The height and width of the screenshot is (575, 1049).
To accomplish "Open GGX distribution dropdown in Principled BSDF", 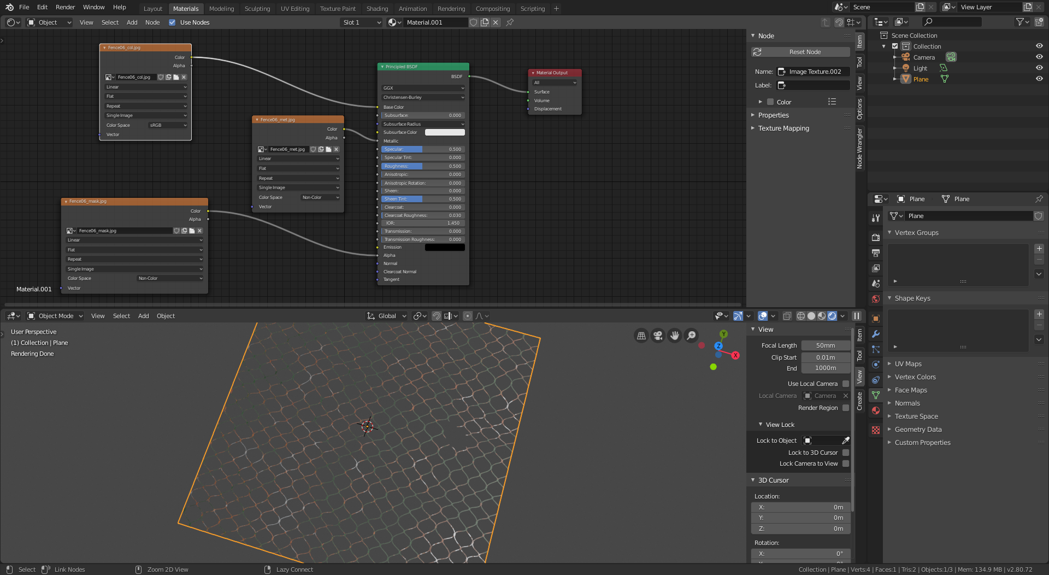I will [423, 88].
